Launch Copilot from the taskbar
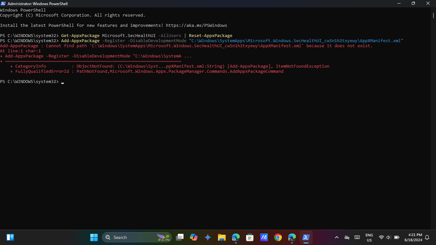Screen dimensions: 436x245 (x=194, y=237)
